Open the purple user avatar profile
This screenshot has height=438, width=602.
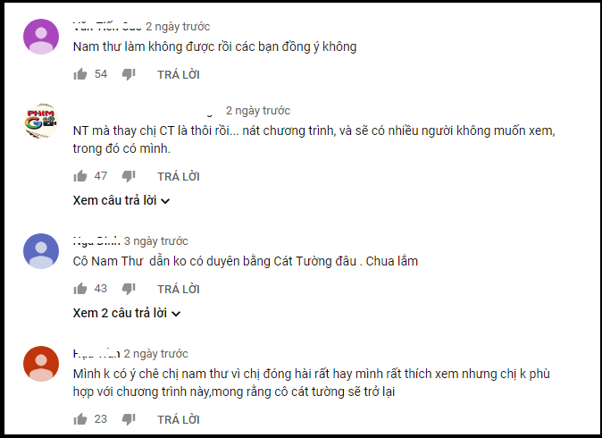(x=41, y=37)
